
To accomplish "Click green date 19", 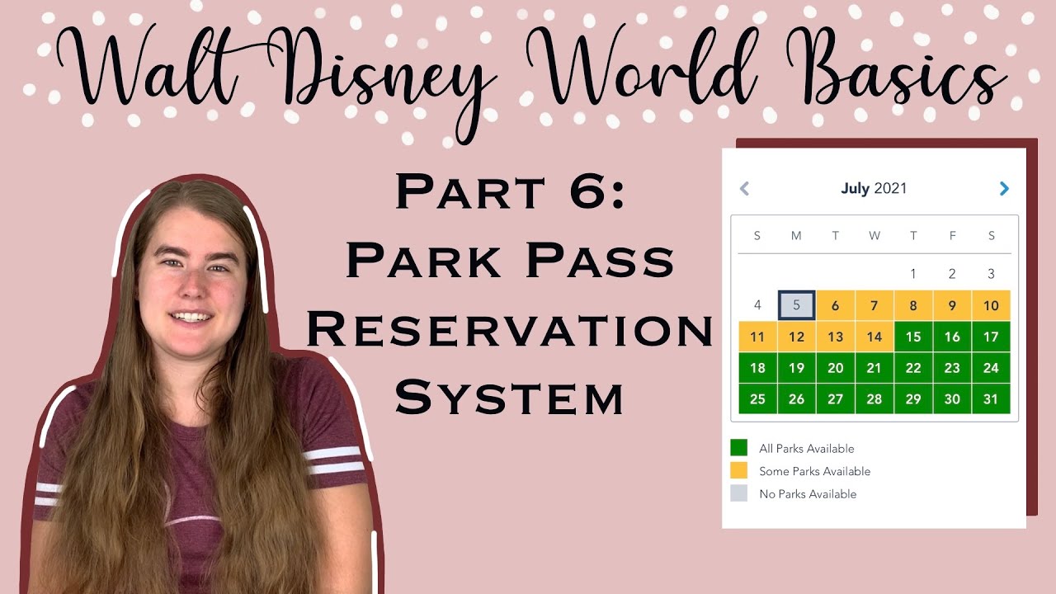I will (796, 368).
